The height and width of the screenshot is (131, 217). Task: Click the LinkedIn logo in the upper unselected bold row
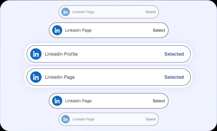[x=57, y=30]
